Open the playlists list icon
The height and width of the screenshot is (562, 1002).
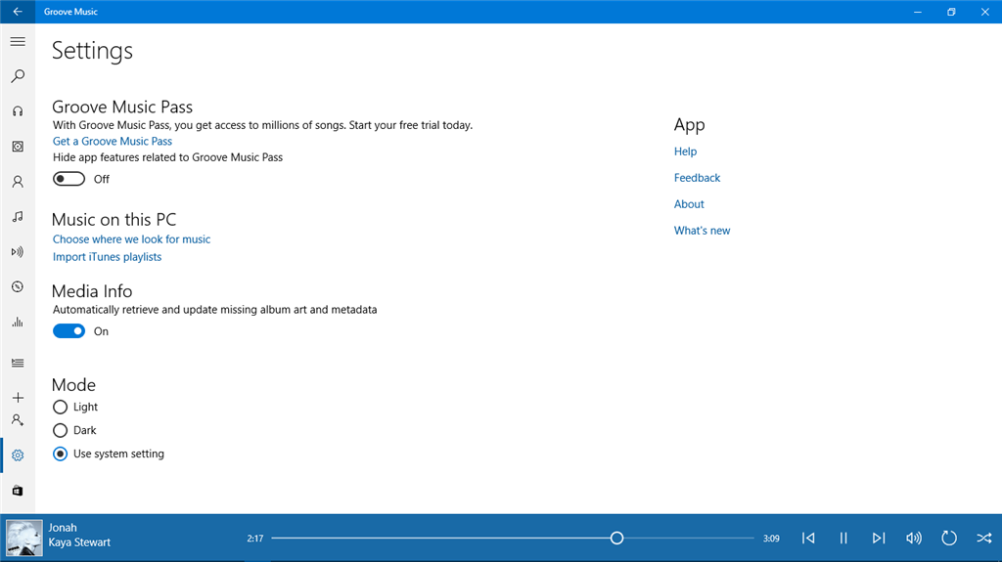tap(18, 363)
